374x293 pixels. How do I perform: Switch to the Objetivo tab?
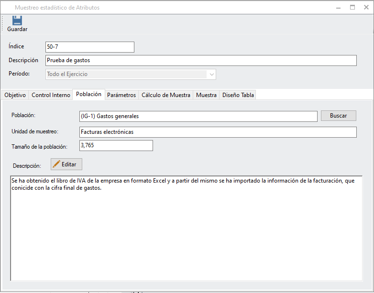tap(15, 95)
